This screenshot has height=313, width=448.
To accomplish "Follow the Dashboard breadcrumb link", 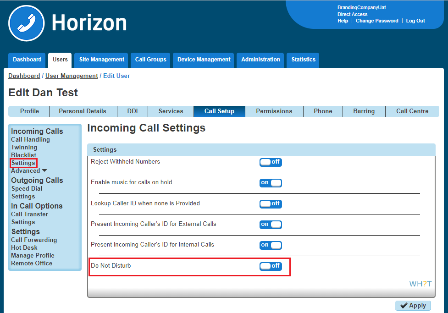I will pos(24,76).
